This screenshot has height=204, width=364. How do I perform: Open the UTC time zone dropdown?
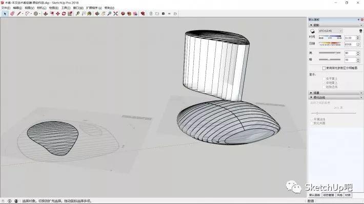coord(330,31)
